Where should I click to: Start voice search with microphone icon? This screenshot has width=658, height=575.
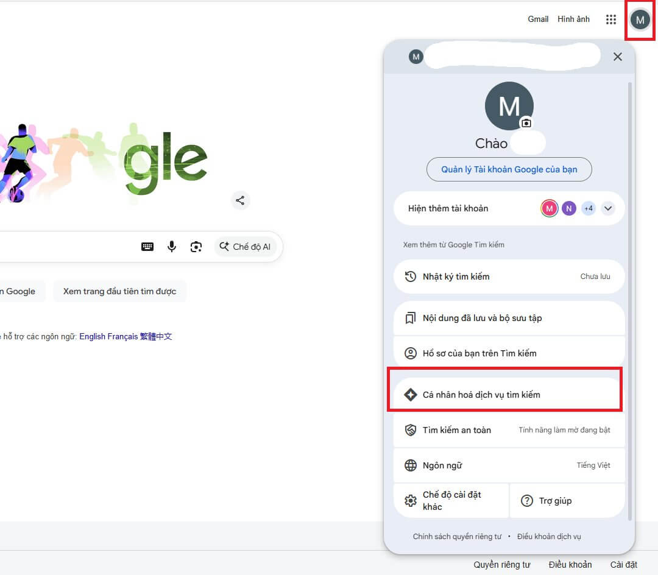pyautogui.click(x=172, y=247)
